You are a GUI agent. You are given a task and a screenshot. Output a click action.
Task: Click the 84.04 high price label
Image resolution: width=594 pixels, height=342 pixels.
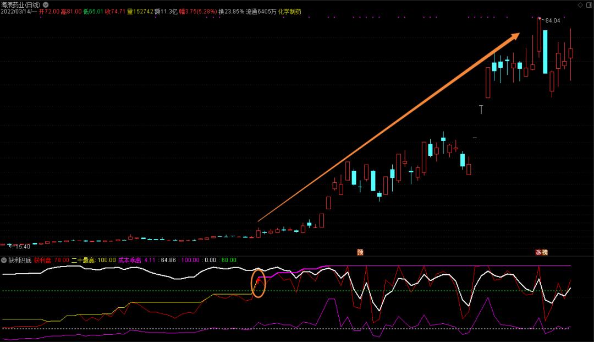click(x=552, y=21)
